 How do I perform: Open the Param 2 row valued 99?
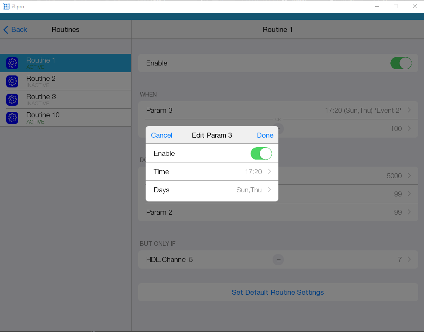(x=278, y=212)
